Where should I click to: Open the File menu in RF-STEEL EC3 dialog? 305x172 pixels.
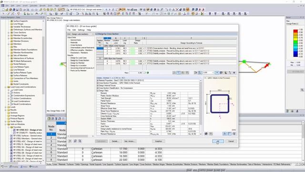[x=69, y=30]
